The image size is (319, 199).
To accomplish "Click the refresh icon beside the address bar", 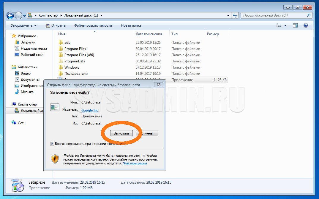I will coord(235,15).
